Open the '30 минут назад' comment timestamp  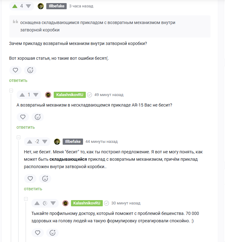pos(126,203)
